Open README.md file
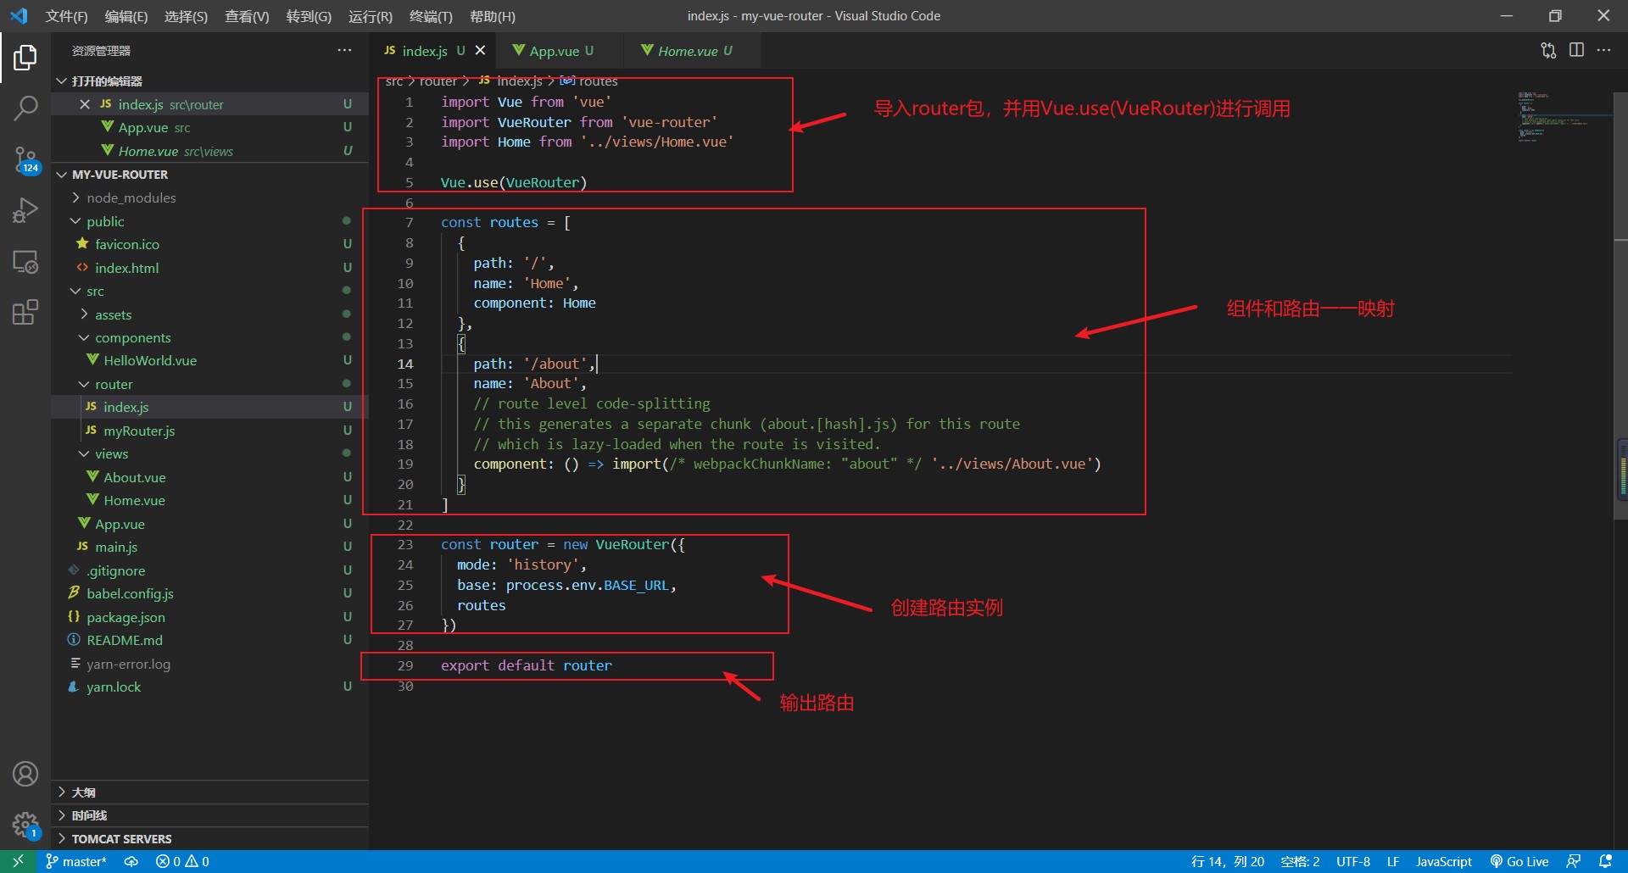 pos(209,640)
